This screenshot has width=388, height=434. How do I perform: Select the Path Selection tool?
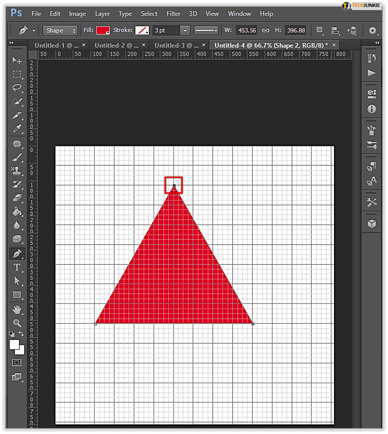[x=17, y=281]
